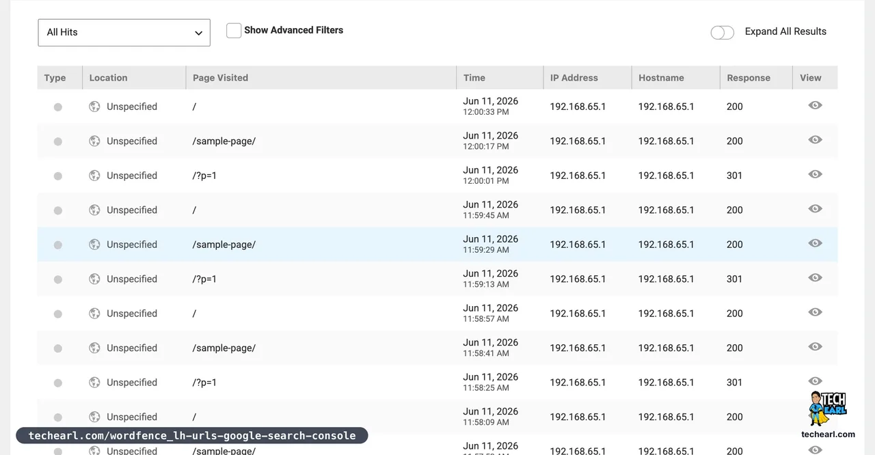875x455 pixels.
Task: Select the location globe for the 11:59:13 AM hit
Action: 94,279
